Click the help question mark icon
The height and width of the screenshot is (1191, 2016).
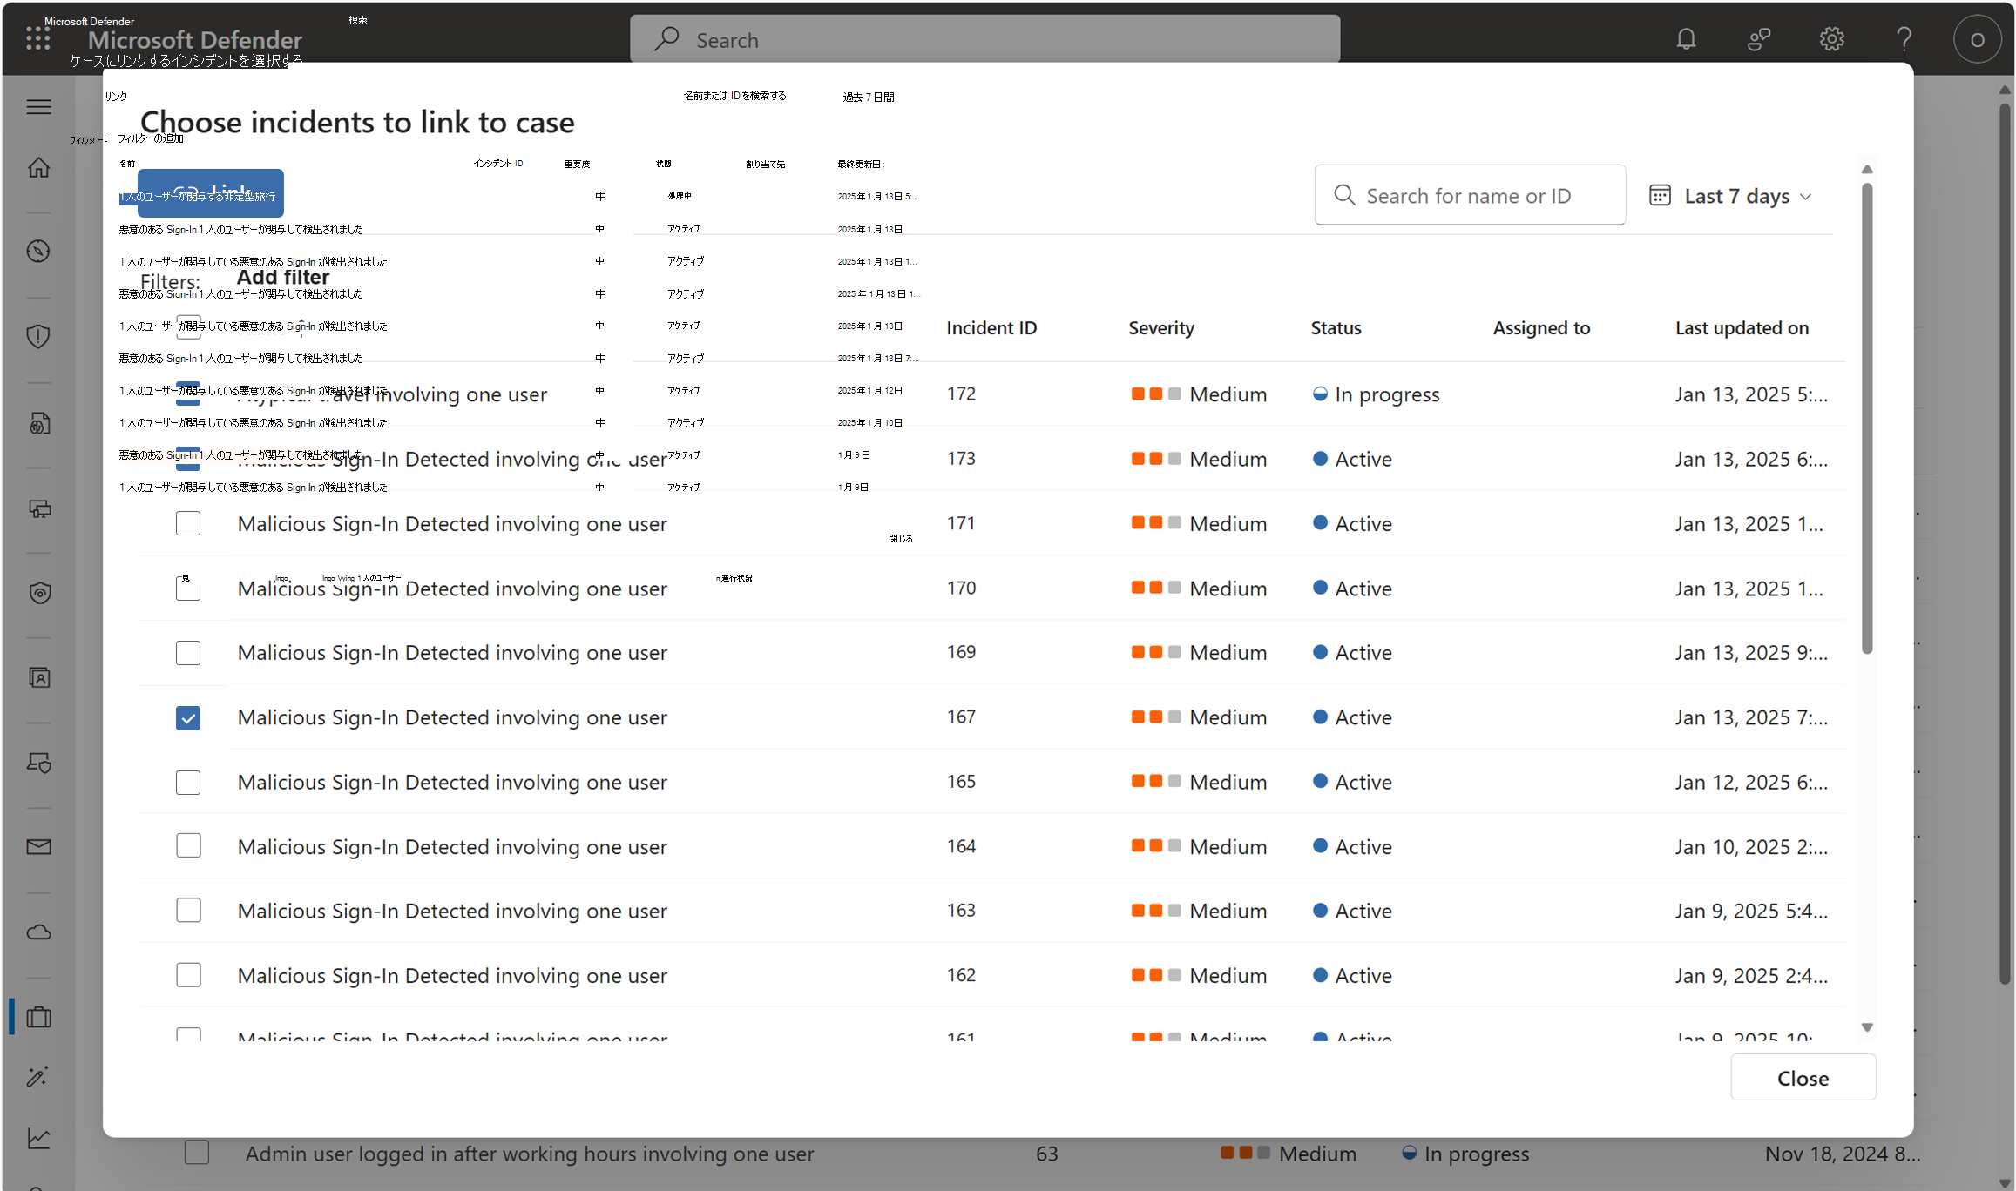1904,39
